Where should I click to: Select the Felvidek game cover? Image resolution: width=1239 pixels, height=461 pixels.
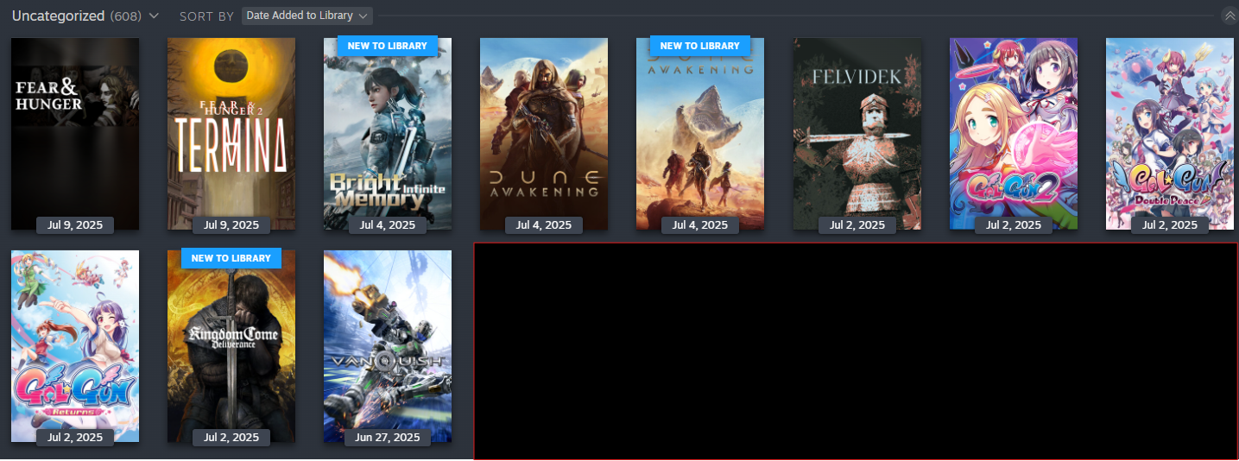[857, 134]
